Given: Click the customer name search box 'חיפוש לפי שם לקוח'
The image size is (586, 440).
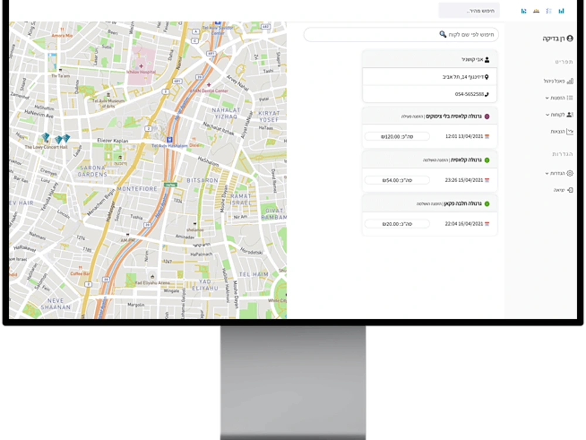Looking at the screenshot, I should (x=401, y=35).
